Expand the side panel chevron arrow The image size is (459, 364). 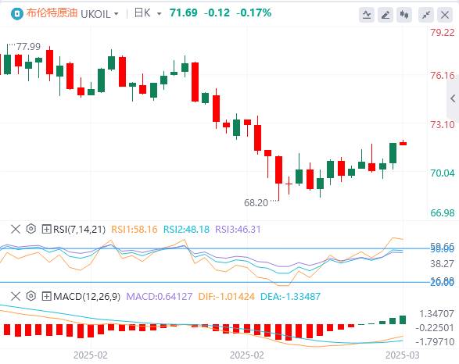(453, 98)
